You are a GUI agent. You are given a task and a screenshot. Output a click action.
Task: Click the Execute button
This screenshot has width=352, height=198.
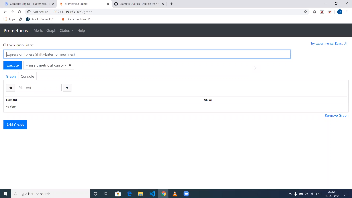pyautogui.click(x=13, y=65)
